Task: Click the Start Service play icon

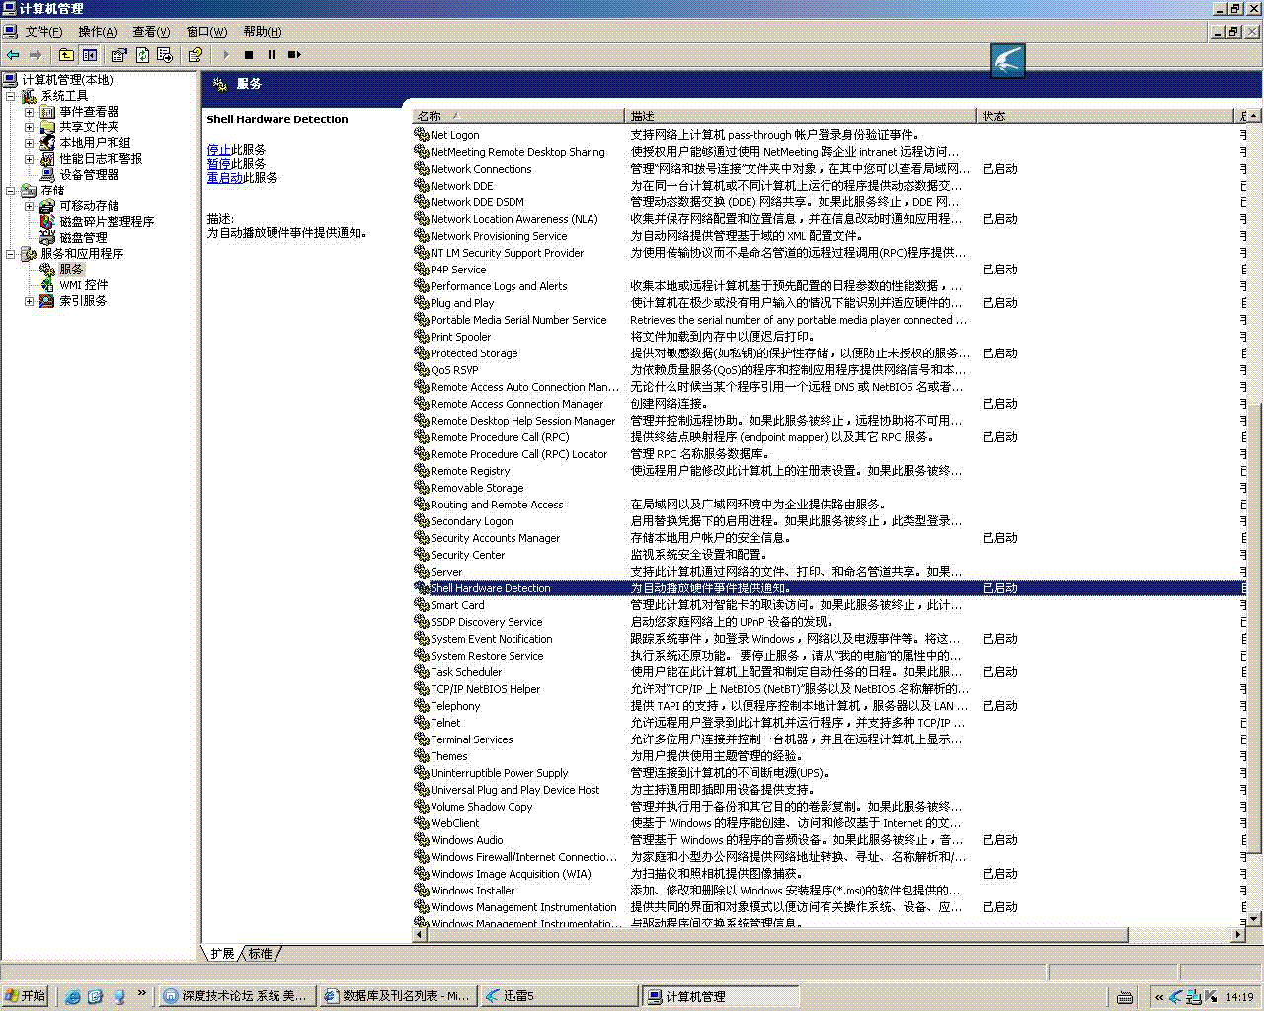Action: [226, 55]
